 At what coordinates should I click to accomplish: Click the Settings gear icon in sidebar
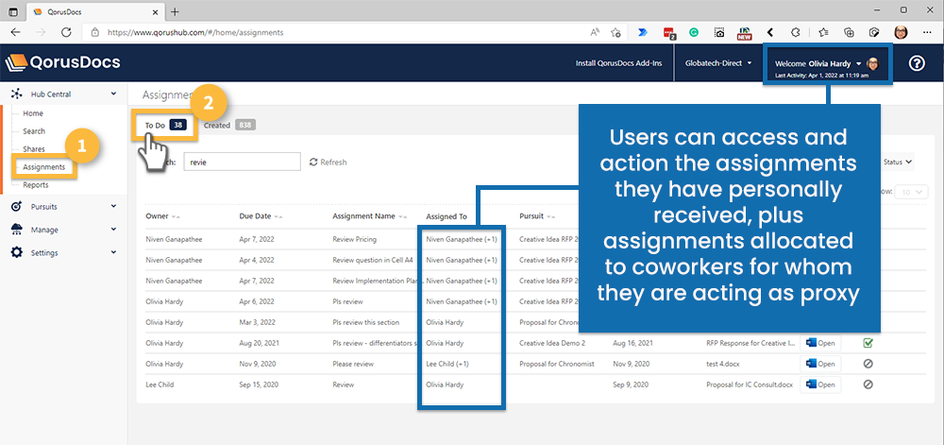pos(17,252)
